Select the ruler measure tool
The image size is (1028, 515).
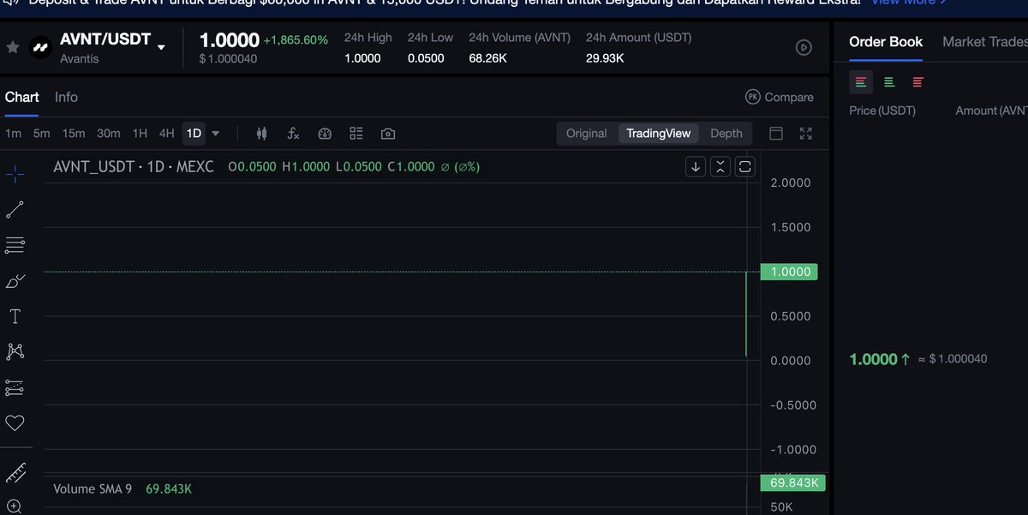(15, 472)
